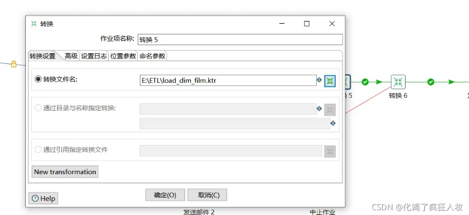Click green check hop icon before 转换 6
Image resolution: width=469 pixels, height=215 pixels.
tap(365, 82)
